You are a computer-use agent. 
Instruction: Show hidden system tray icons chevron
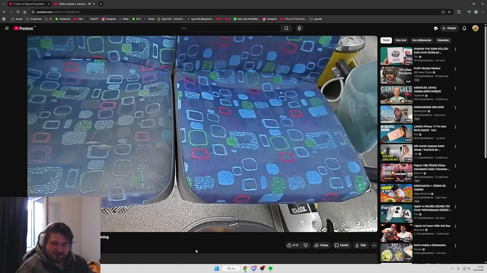click(x=452, y=268)
